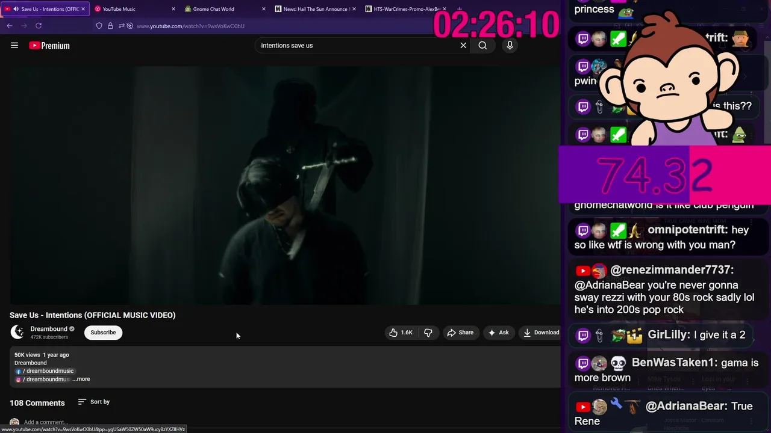
Task: Subscribe to the Dreambound channel
Action: (103, 333)
